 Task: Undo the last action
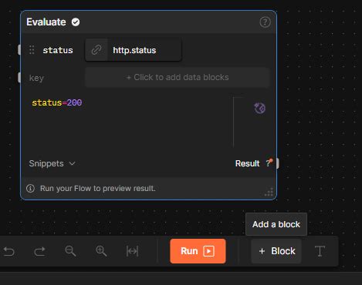[9, 251]
